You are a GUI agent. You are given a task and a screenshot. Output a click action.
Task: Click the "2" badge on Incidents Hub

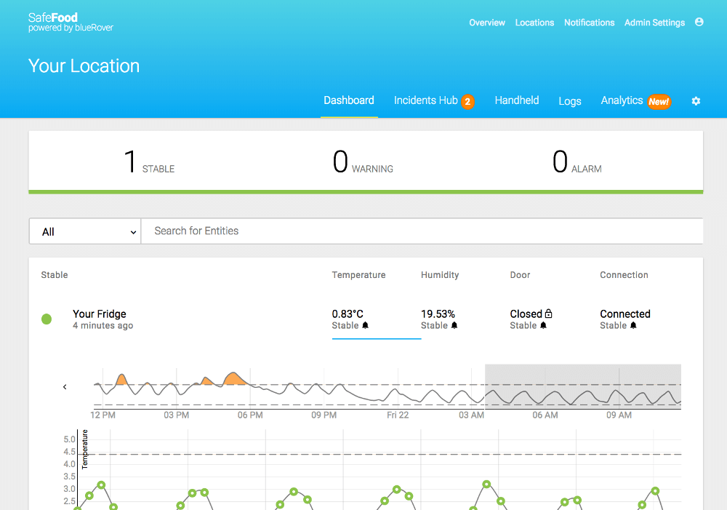point(468,101)
